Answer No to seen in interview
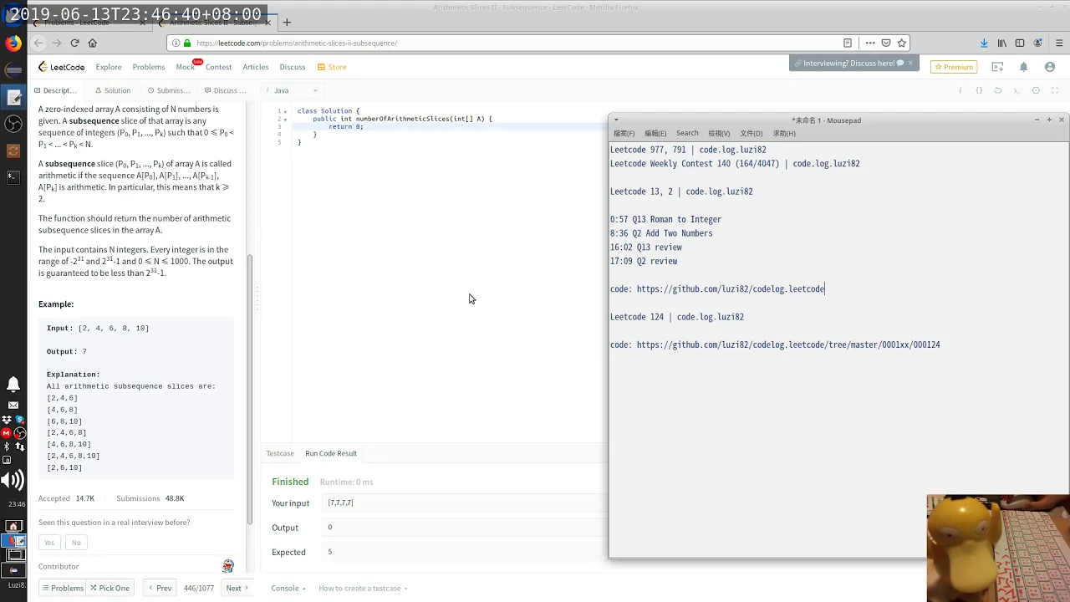The image size is (1070, 602). 76,543
